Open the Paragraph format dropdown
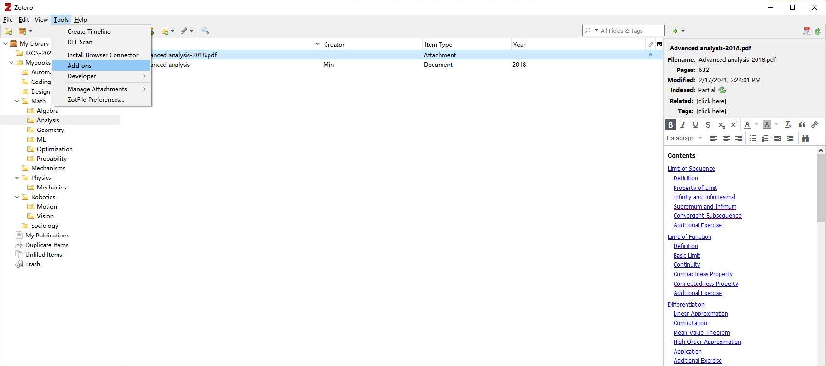The width and height of the screenshot is (826, 366). pyautogui.click(x=685, y=138)
